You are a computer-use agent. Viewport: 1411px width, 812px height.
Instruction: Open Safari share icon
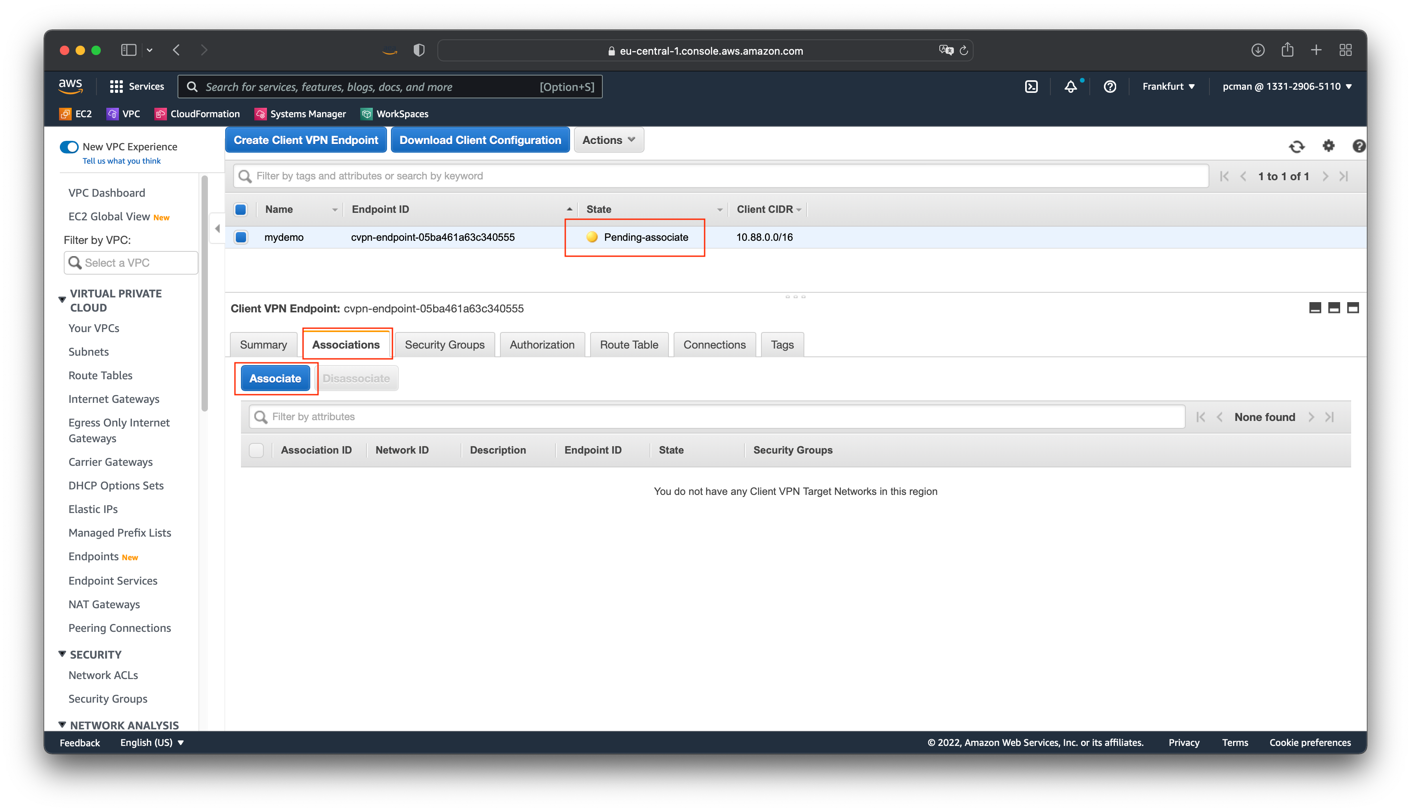[1287, 50]
